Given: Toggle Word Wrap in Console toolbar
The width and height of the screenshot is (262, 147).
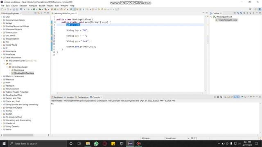Looking at the screenshot, I should (x=232, y=97).
